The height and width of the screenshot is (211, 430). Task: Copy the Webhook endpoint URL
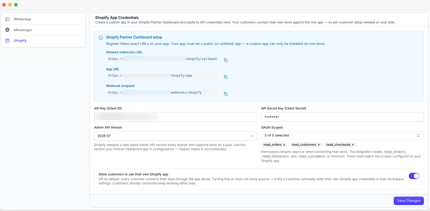pos(226,94)
